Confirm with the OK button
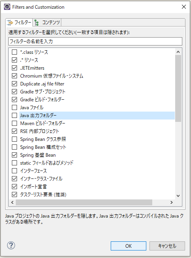Viewport: 191px width, 258px height. pos(129,246)
